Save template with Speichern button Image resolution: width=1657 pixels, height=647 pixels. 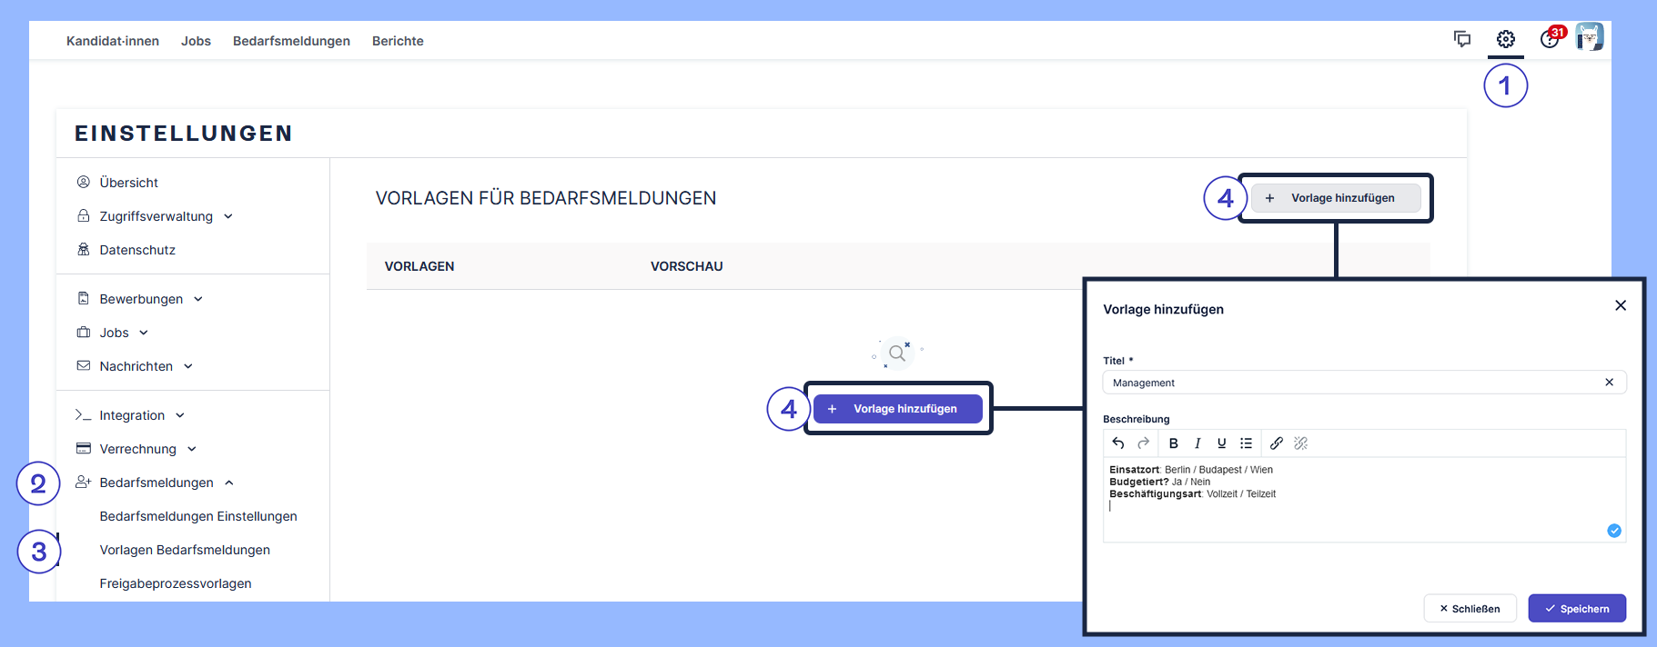click(1577, 609)
